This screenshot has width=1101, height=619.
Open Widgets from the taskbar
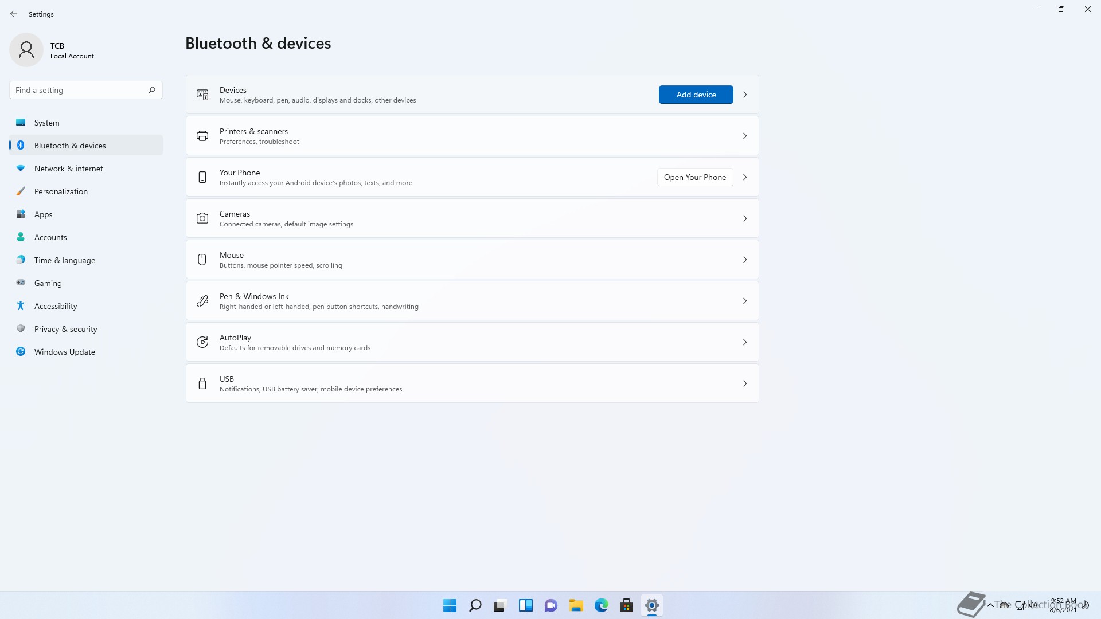tap(526, 605)
